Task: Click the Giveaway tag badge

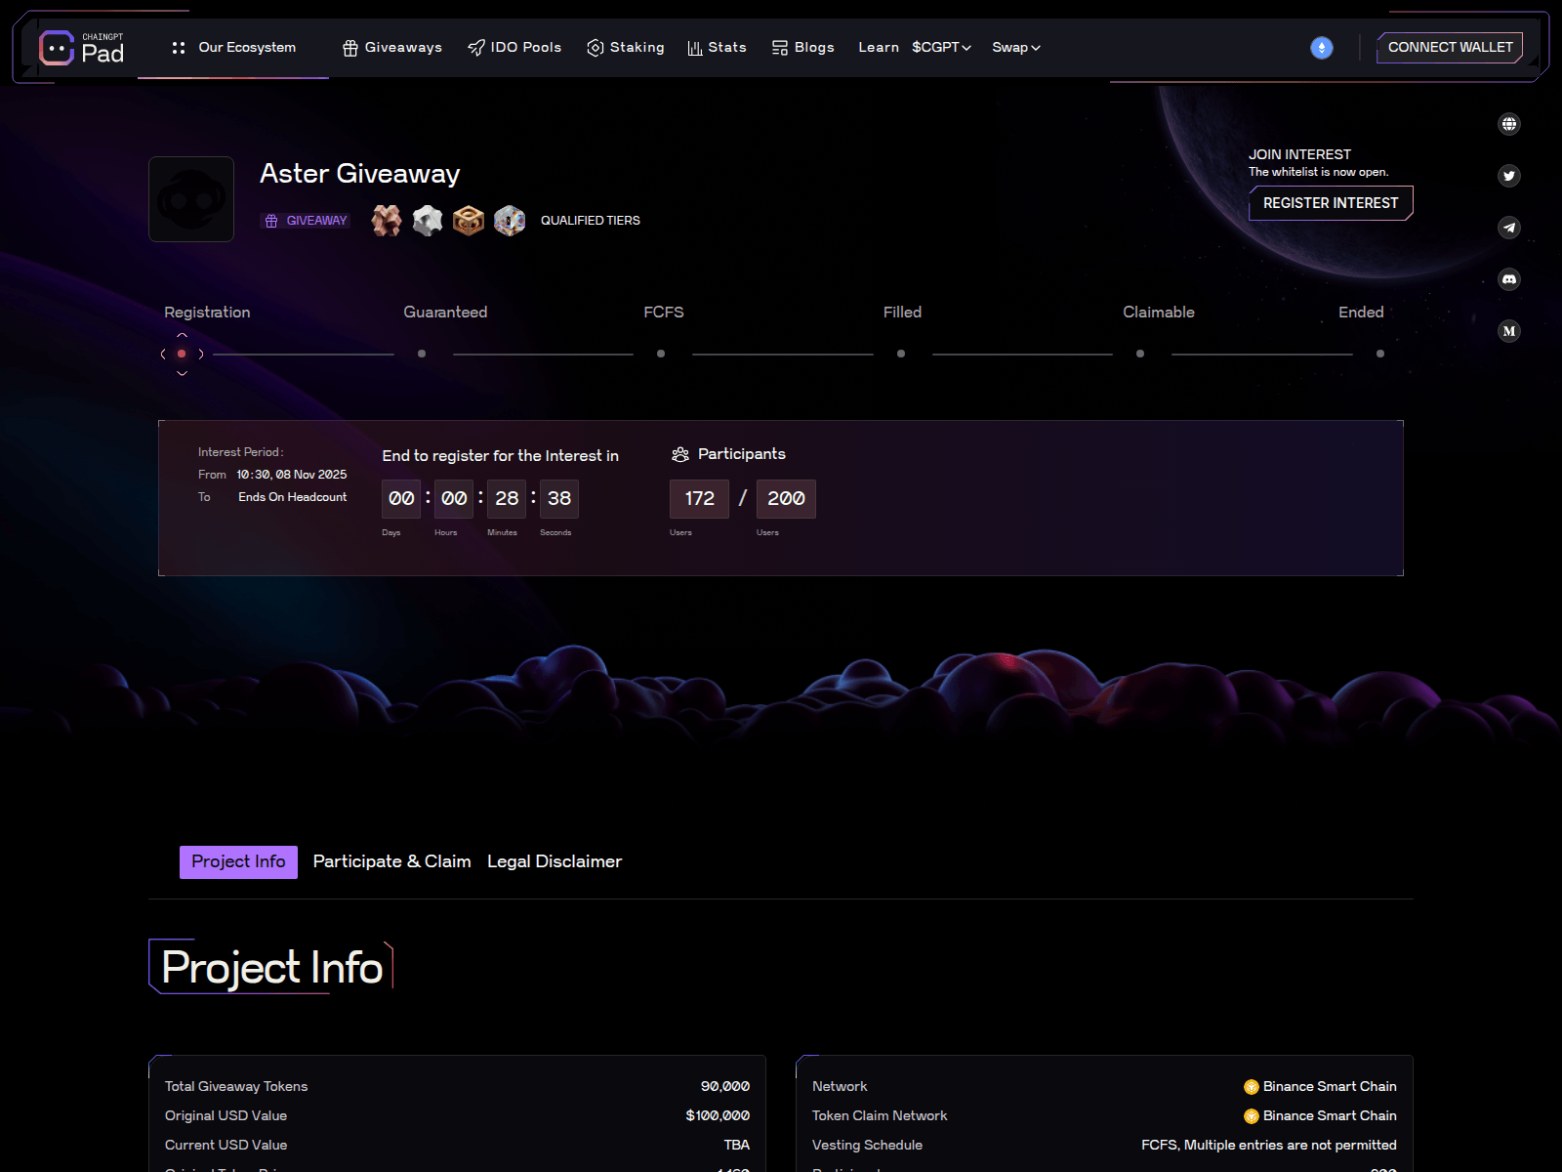Action: coord(306,221)
